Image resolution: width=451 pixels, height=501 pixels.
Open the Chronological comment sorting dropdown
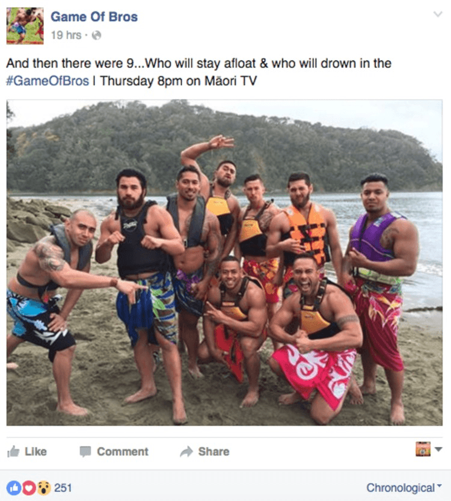(x=404, y=488)
